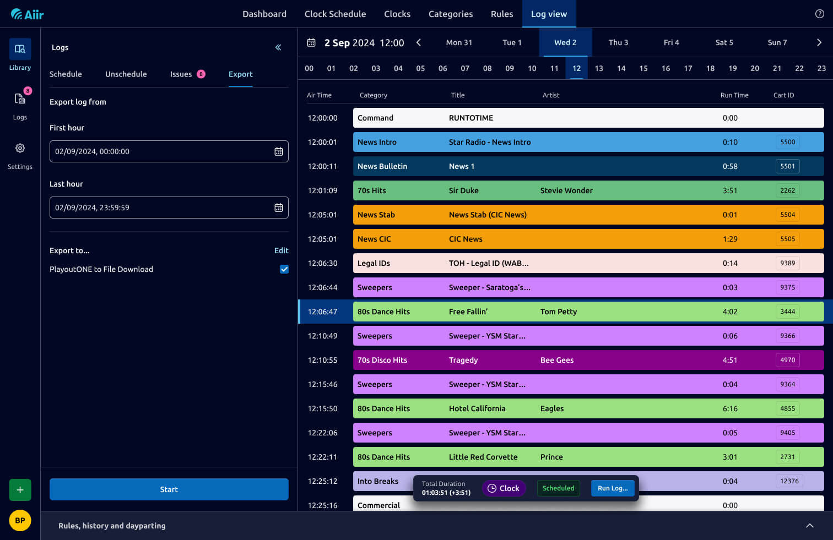Click the First hour date field
The height and width of the screenshot is (540, 833).
(x=169, y=151)
